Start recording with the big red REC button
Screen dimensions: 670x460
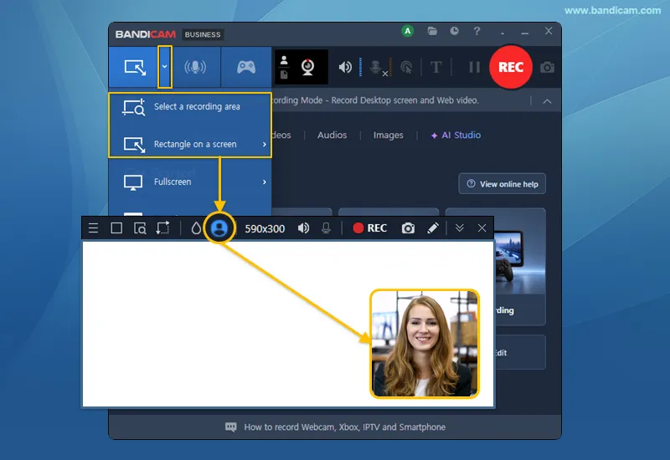point(511,67)
